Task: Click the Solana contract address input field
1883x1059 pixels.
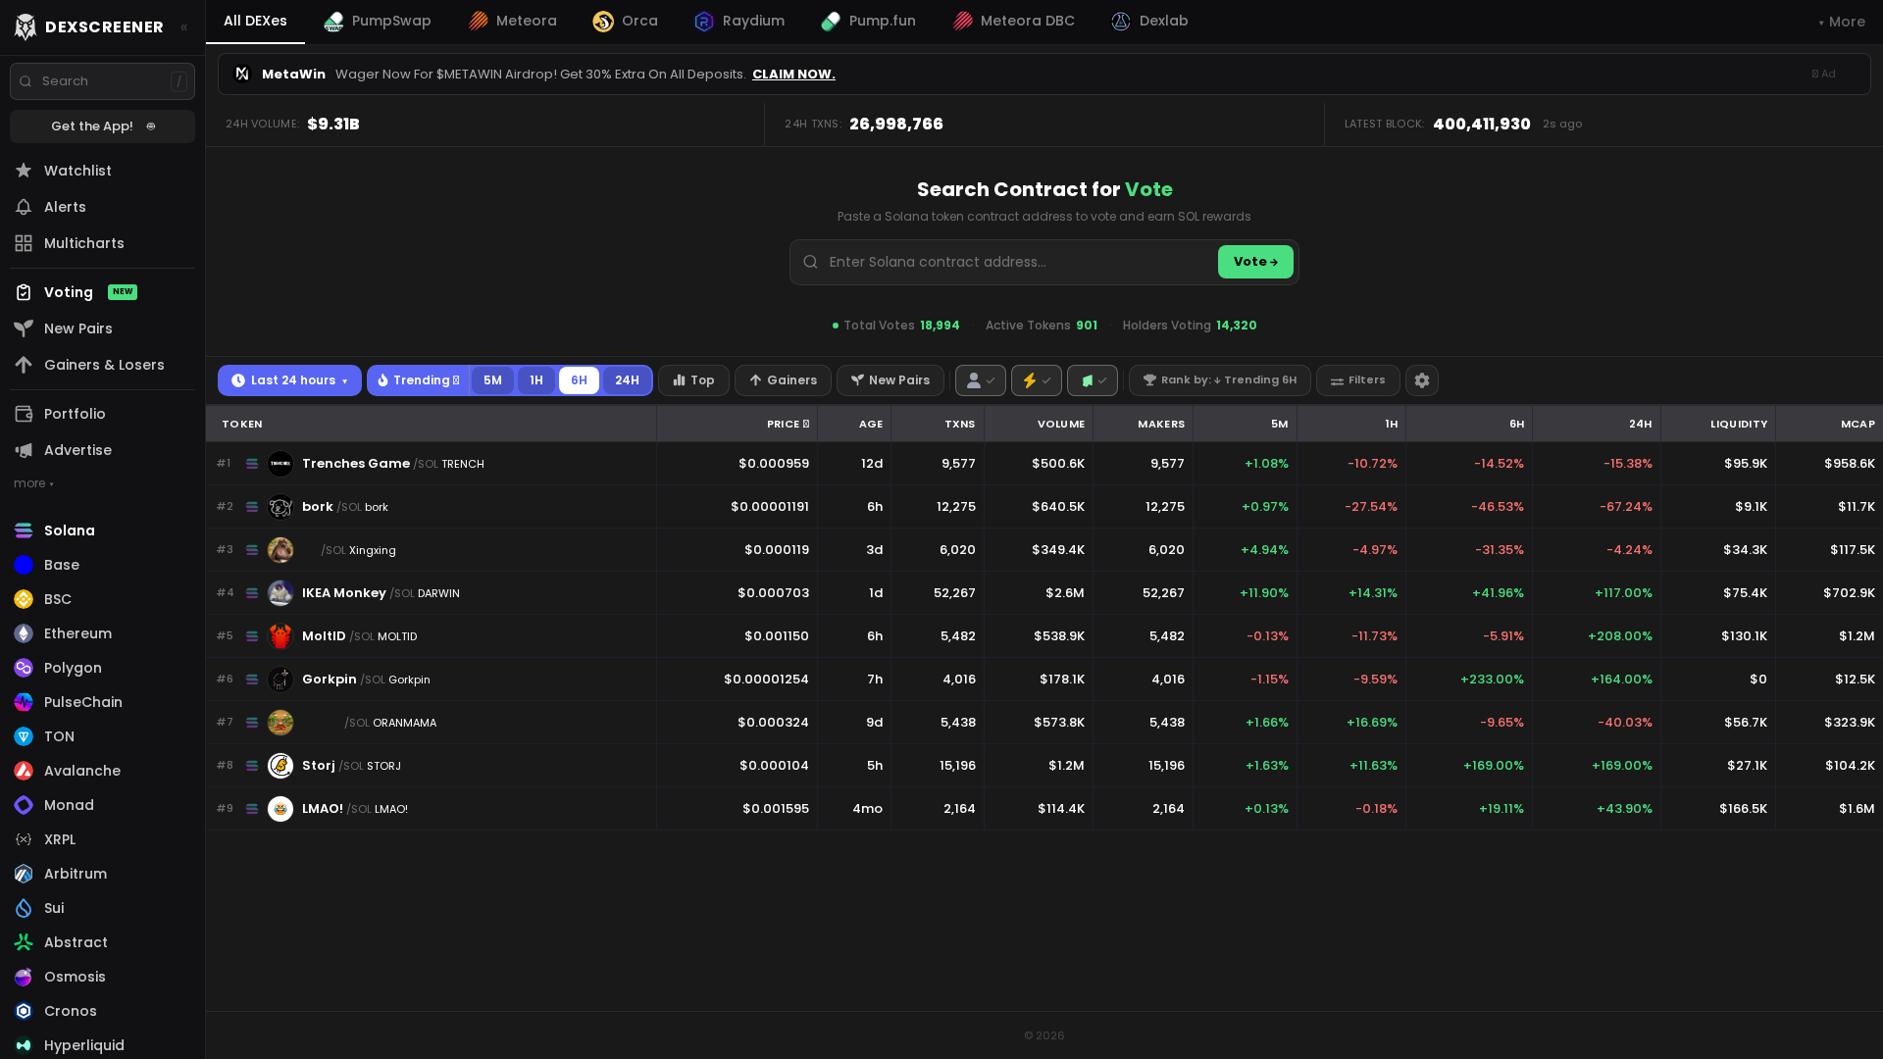Action: tap(1000, 262)
